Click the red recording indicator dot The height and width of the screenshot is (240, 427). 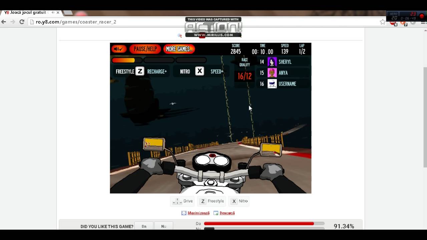[422, 16]
